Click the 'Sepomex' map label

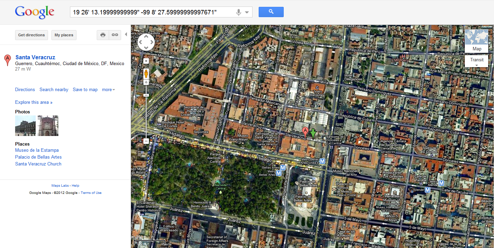(201, 132)
